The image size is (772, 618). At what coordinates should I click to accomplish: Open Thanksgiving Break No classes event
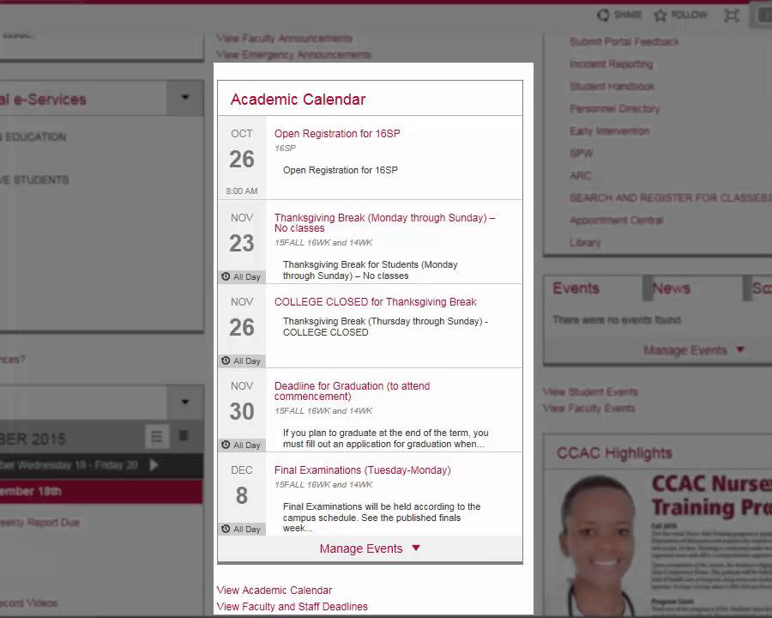click(x=385, y=223)
